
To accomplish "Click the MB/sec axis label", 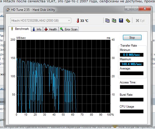I will pos(21,38).
